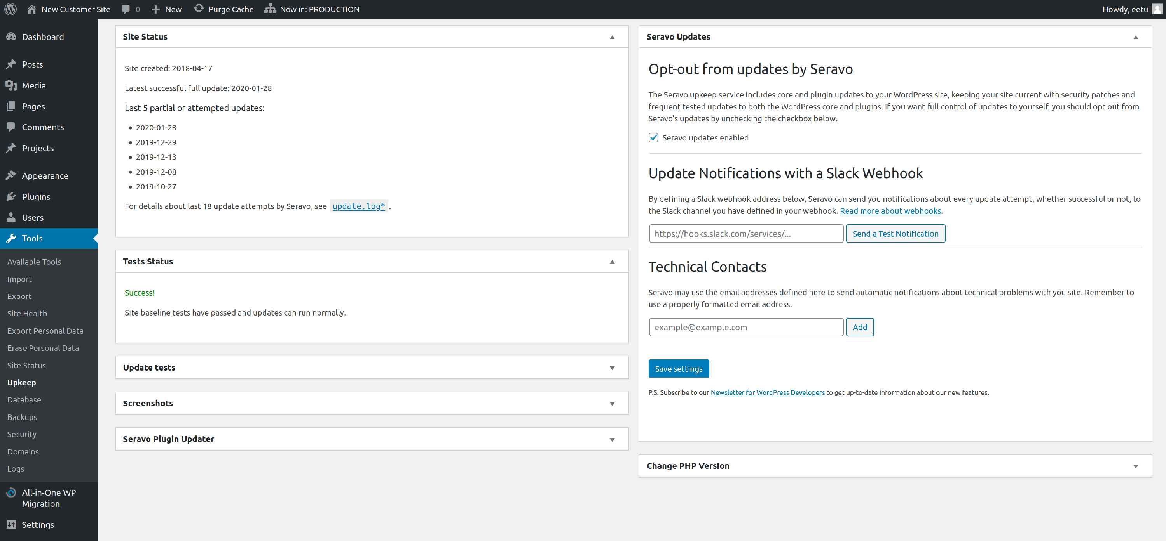
Task: Collapse the Site Status panel
Action: click(x=612, y=37)
